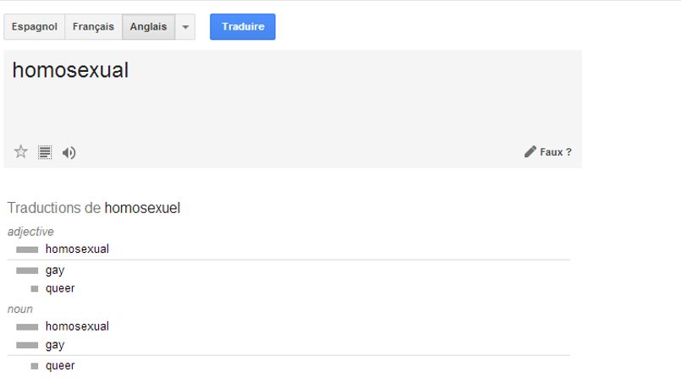Star this translation to save it
Image resolution: width=681 pixels, height=383 pixels.
point(21,152)
